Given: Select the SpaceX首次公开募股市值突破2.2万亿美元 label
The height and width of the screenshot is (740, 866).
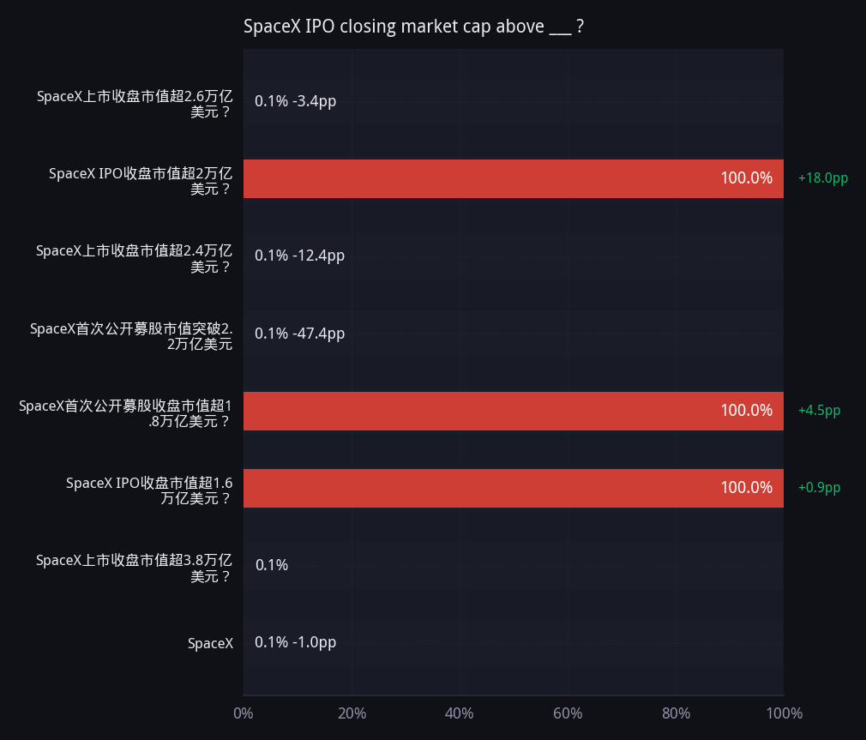Looking at the screenshot, I should click(131, 336).
